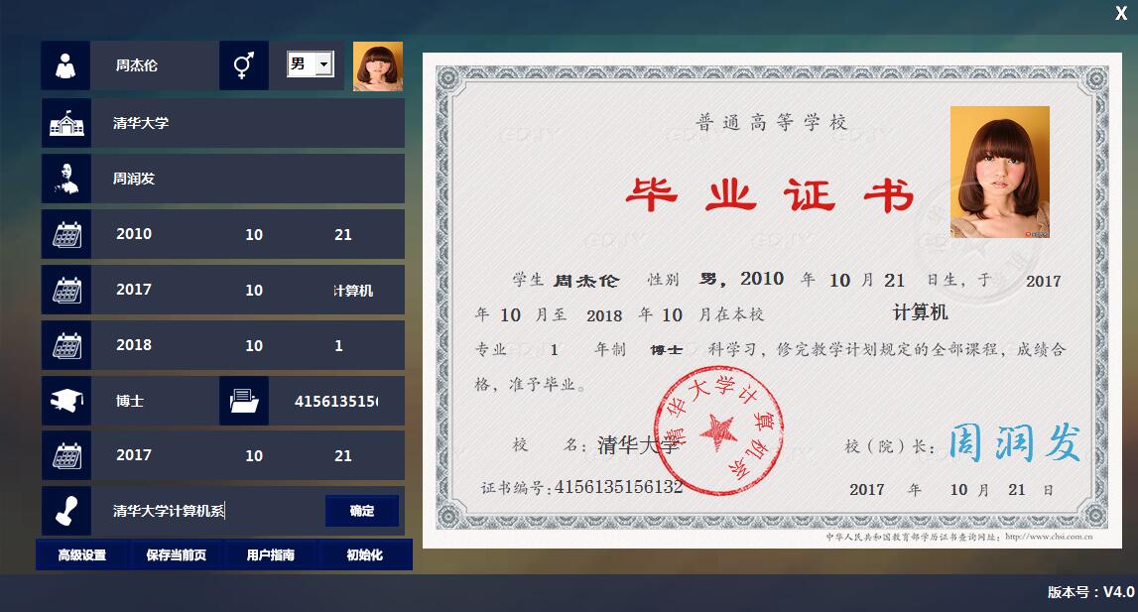This screenshot has width=1138, height=612.
Task: Close the window with the X button
Action: pyautogui.click(x=1120, y=13)
